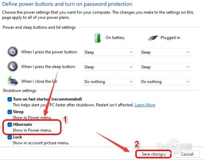Click the sleep button moon icon
The height and width of the screenshot is (160, 204).
coord(13,67)
